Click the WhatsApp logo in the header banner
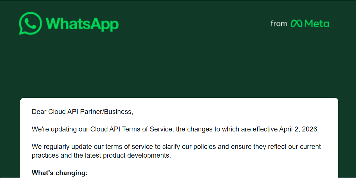The height and width of the screenshot is (178, 356). pos(69,24)
